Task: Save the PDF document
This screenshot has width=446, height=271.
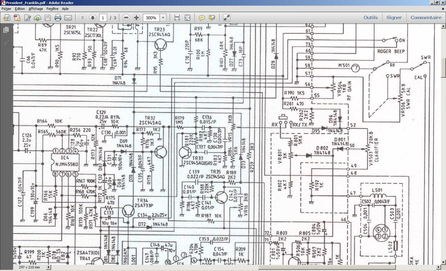Action: click(x=47, y=17)
